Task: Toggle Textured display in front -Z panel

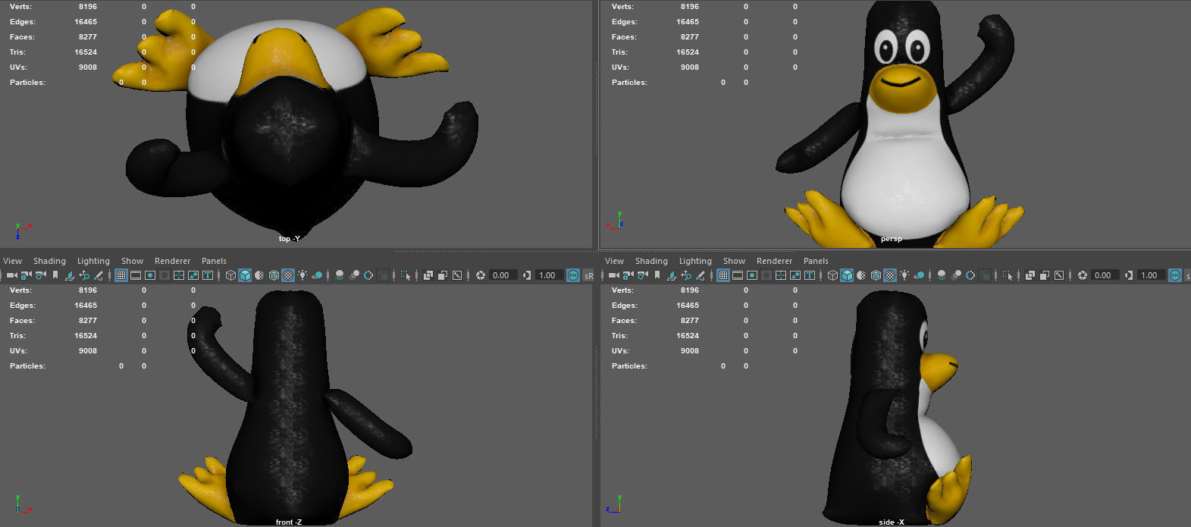Action: pos(288,275)
